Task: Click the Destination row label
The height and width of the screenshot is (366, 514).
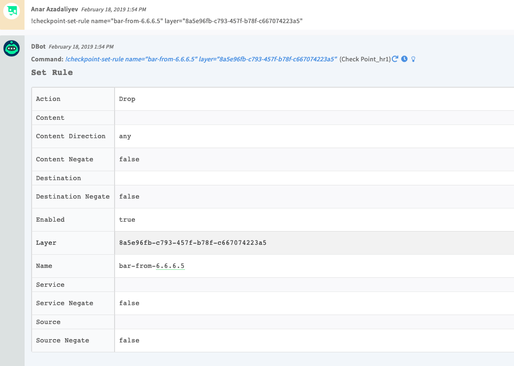Action: pos(58,178)
